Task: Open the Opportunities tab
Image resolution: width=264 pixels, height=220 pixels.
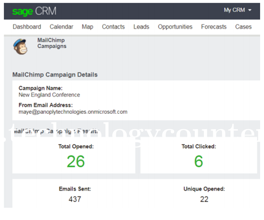Action: coord(175,27)
